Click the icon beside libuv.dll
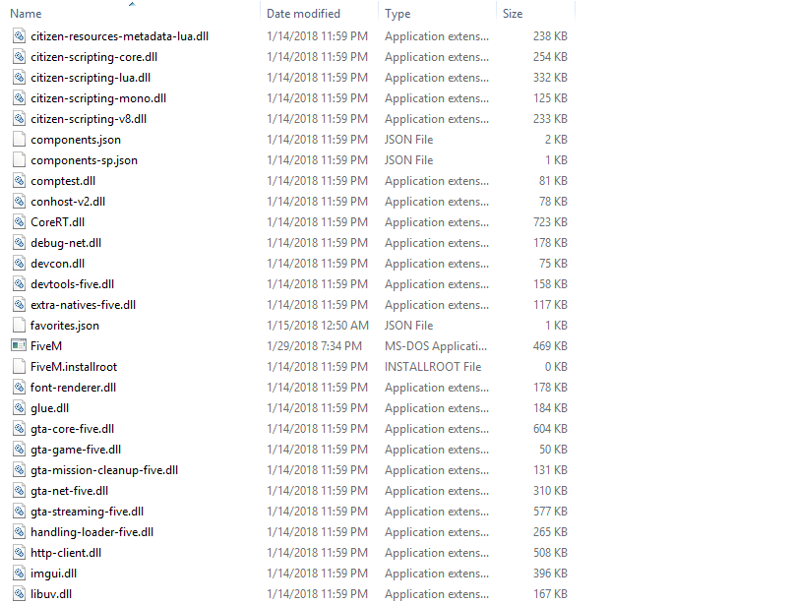The width and height of the screenshot is (793, 605). coord(19,594)
